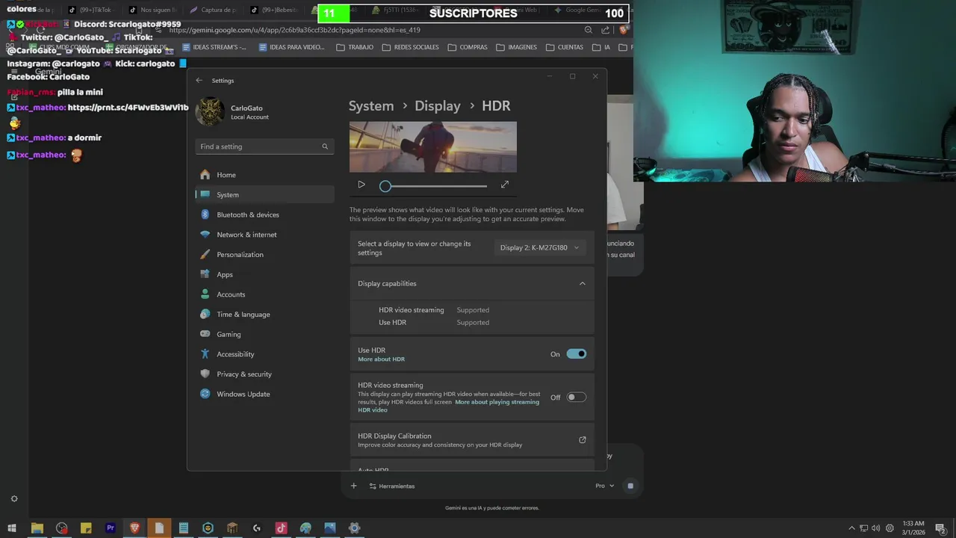The height and width of the screenshot is (538, 956).
Task: Open More about playing streaming HDR video link
Action: pyautogui.click(x=448, y=406)
